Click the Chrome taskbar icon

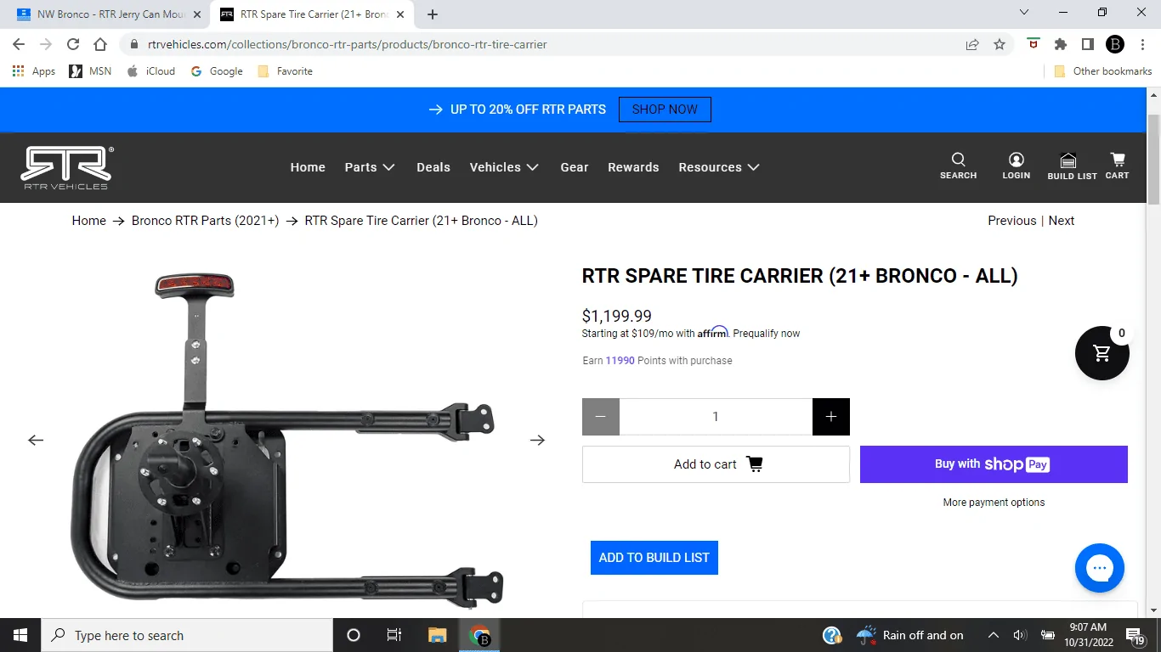[x=479, y=635]
